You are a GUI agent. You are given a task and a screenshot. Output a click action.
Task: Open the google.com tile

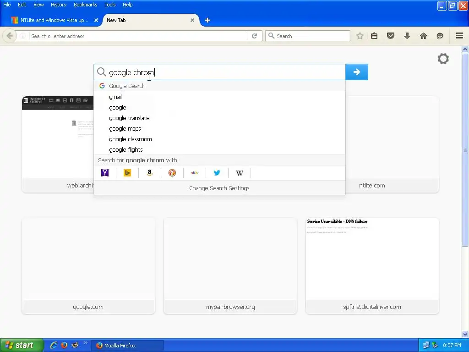(88, 266)
